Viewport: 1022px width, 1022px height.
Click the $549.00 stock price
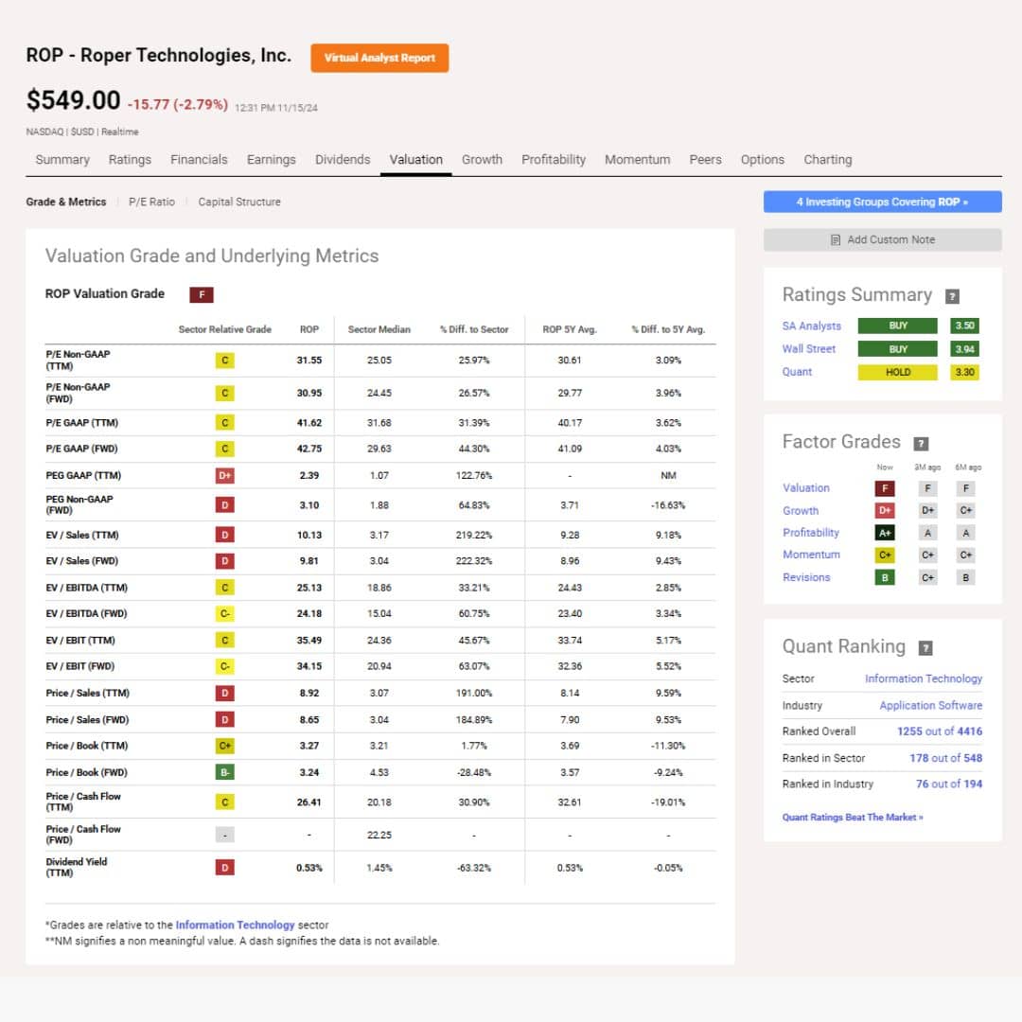pyautogui.click(x=73, y=100)
